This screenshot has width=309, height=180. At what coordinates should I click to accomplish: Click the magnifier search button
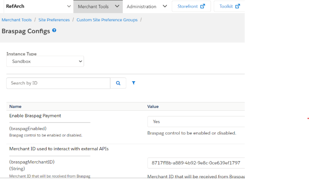click(118, 83)
